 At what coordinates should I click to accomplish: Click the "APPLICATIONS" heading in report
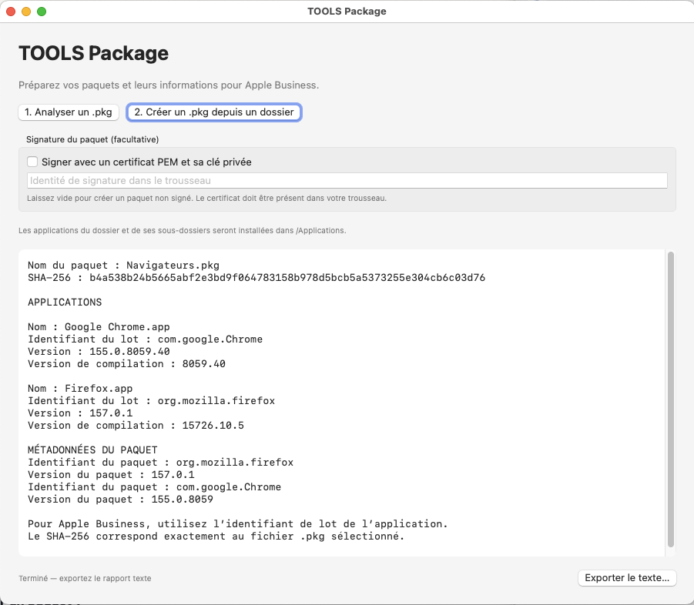[65, 302]
